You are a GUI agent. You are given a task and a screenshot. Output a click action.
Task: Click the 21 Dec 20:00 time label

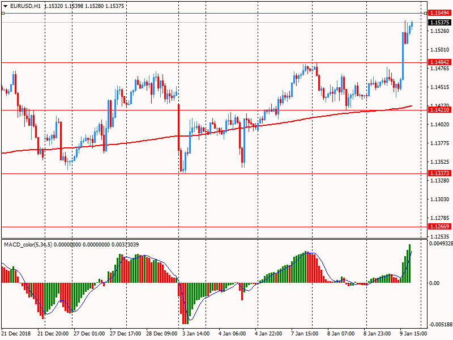[x=53, y=334]
